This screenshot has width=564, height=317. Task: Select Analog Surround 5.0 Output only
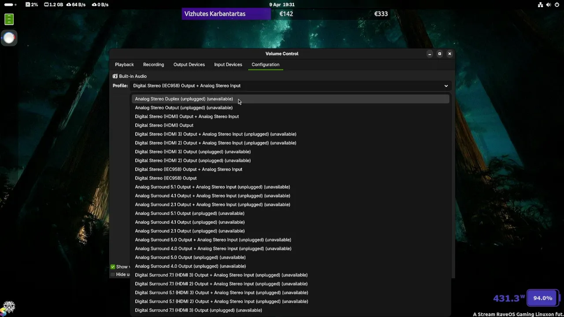pyautogui.click(x=290, y=258)
